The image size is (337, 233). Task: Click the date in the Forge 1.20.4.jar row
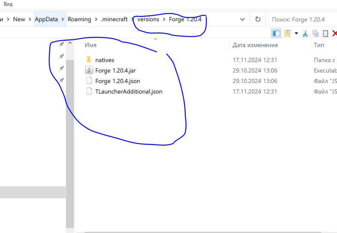(x=255, y=71)
